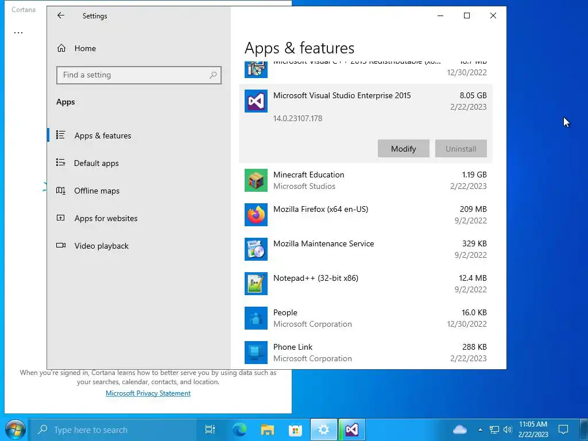Show hidden tray icons arrow
The height and width of the screenshot is (441, 588).
(x=480, y=430)
